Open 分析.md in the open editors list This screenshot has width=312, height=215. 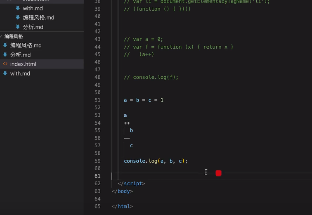tap(33, 27)
